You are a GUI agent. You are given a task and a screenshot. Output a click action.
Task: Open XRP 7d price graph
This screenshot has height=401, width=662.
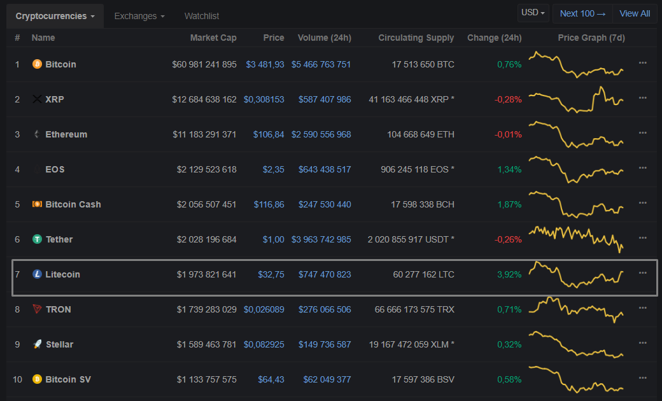click(x=576, y=99)
